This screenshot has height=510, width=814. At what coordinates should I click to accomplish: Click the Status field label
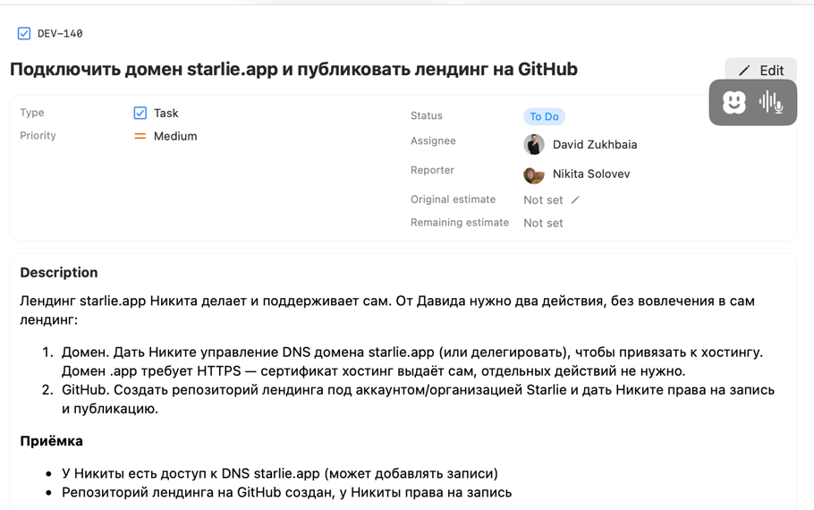click(426, 115)
